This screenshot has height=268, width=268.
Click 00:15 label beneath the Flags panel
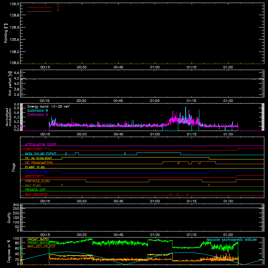[x=45, y=201]
